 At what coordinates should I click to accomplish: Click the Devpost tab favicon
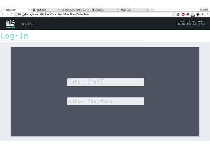pyautogui.click(x=93, y=10)
